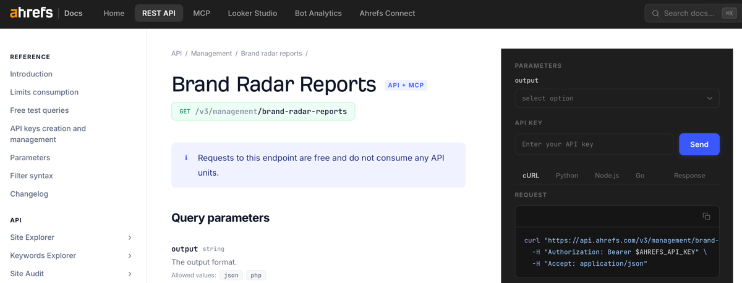This screenshot has height=283, width=742.
Task: Click the Send button
Action: [x=699, y=144]
